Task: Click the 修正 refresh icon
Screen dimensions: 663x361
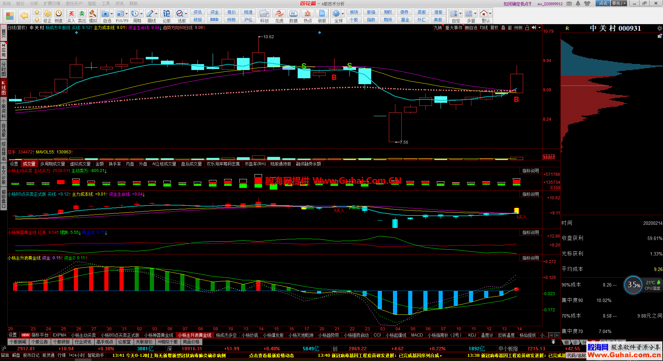Action: tap(48, 13)
